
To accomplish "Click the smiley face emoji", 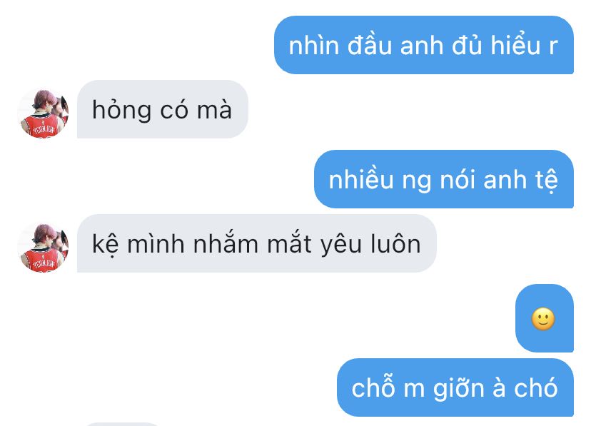I will 542,319.
